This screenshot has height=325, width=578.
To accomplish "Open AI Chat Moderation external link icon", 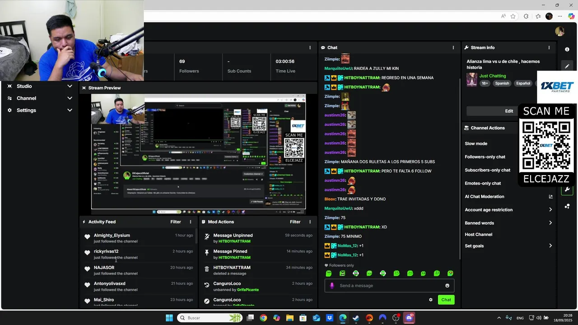I will click(x=550, y=196).
